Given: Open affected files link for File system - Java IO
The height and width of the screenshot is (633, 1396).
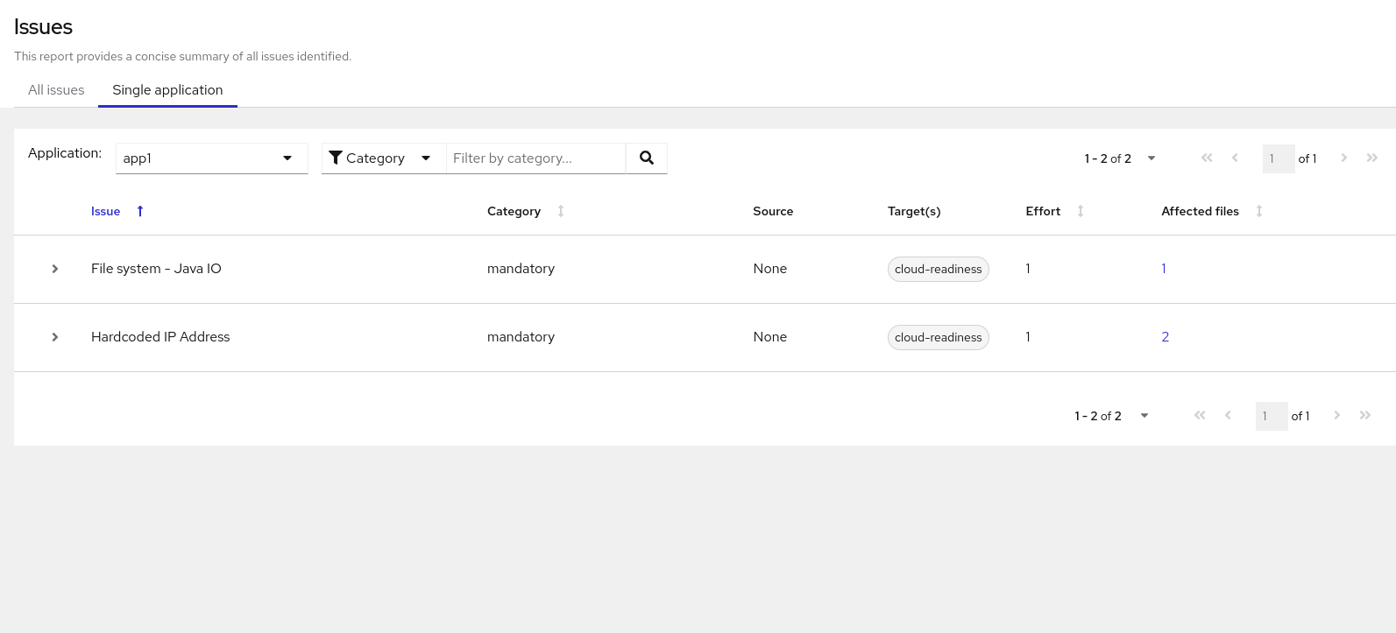Looking at the screenshot, I should (x=1164, y=269).
